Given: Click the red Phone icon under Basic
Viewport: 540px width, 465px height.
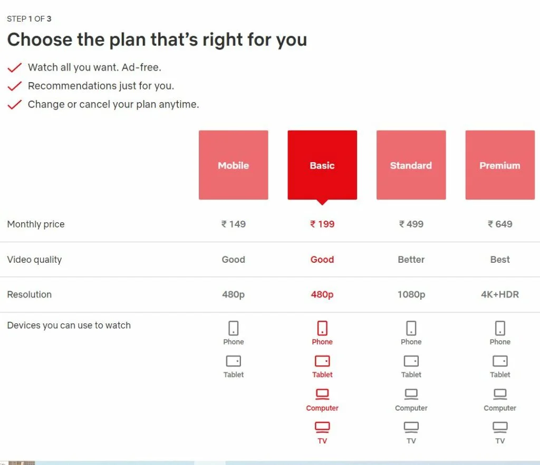Looking at the screenshot, I should click(322, 328).
